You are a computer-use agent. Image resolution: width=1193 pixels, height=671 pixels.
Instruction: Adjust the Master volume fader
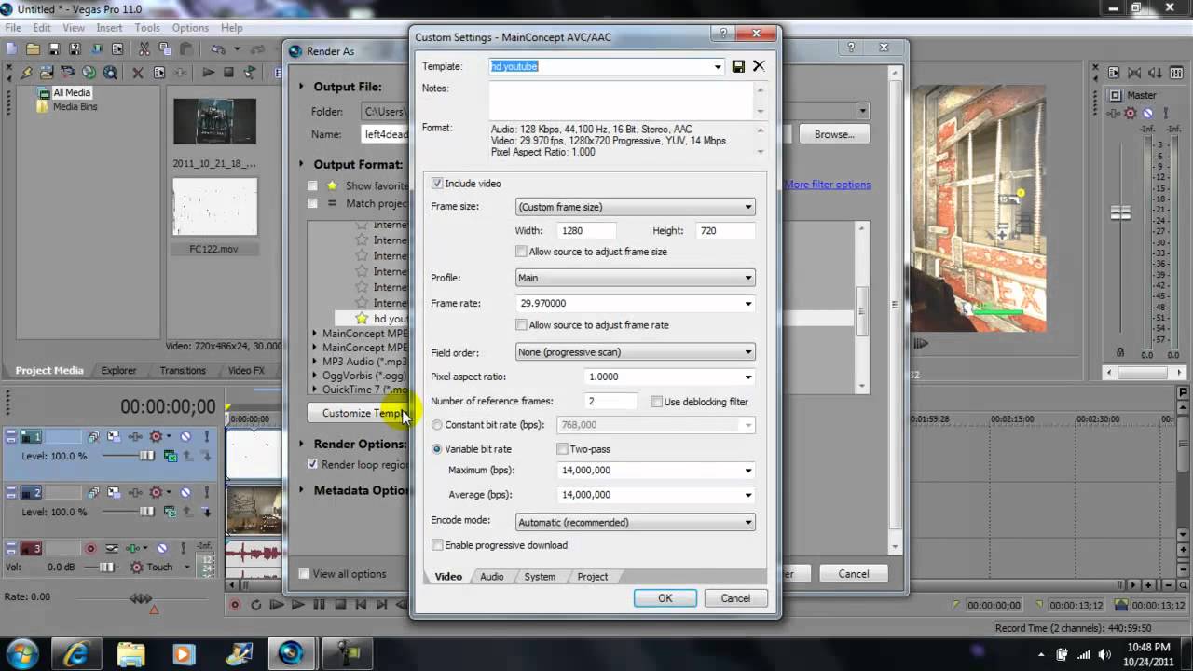[1120, 213]
